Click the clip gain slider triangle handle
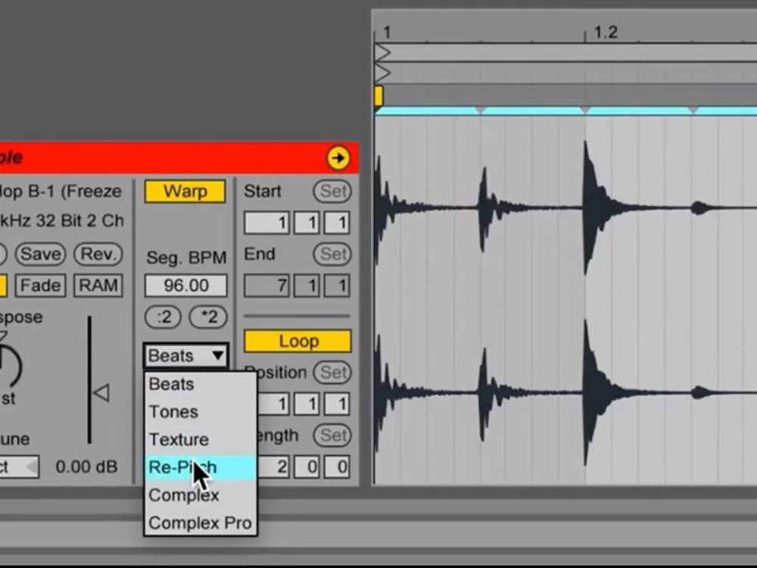The height and width of the screenshot is (568, 757). pos(101,392)
